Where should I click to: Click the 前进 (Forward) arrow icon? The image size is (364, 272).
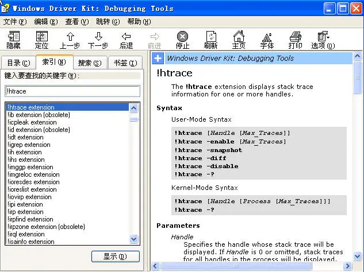(154, 40)
